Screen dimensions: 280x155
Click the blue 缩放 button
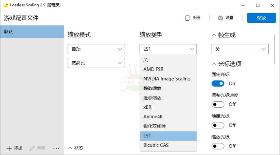tap(262, 18)
